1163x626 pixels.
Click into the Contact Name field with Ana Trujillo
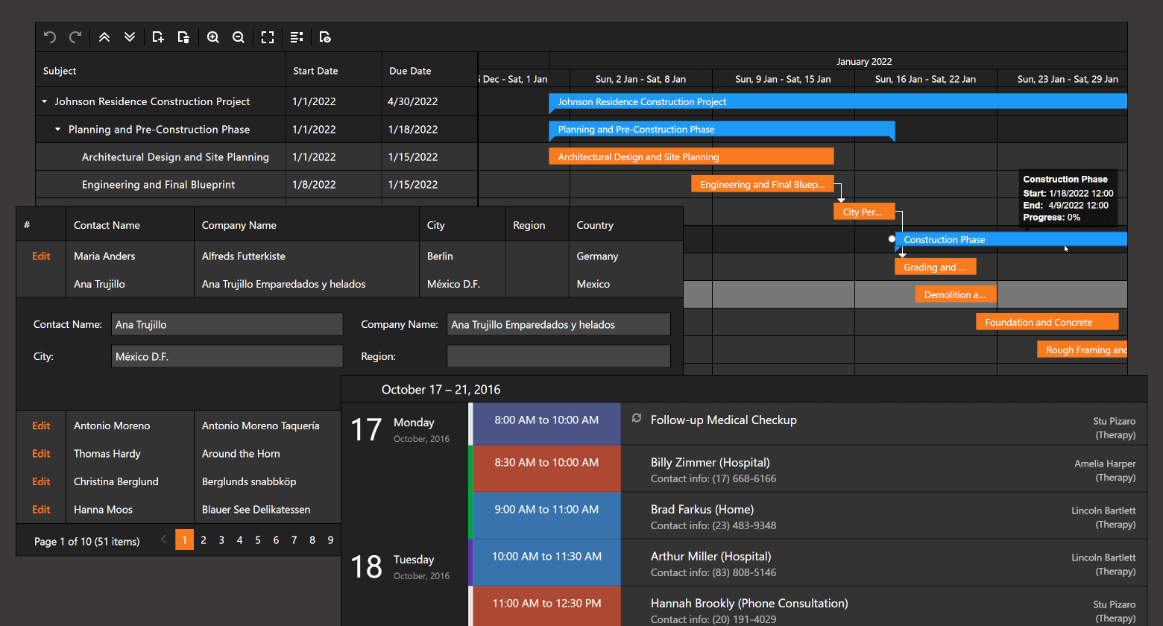(227, 324)
